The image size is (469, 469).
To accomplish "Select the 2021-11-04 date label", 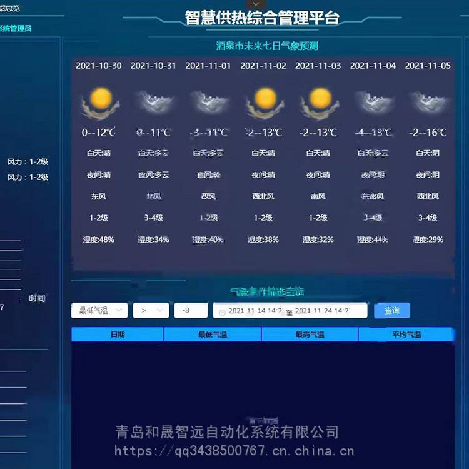I will click(x=373, y=66).
